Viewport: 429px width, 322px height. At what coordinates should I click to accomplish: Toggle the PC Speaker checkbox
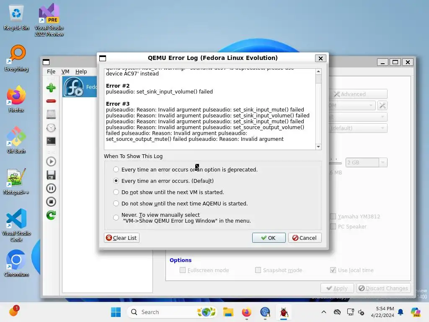(333, 227)
